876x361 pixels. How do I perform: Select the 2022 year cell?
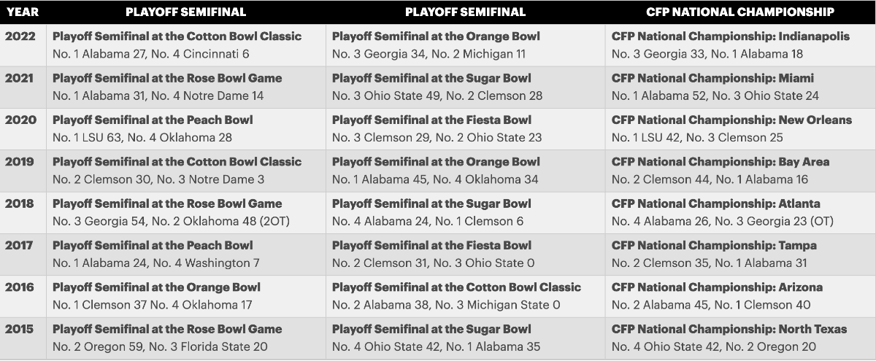(20, 36)
